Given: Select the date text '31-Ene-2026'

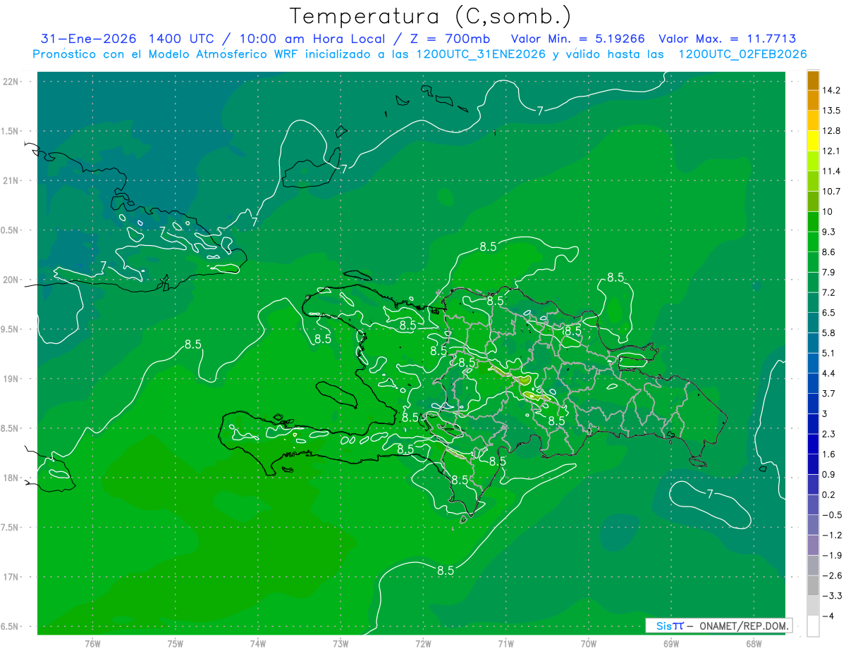Looking at the screenshot, I should (x=88, y=39).
